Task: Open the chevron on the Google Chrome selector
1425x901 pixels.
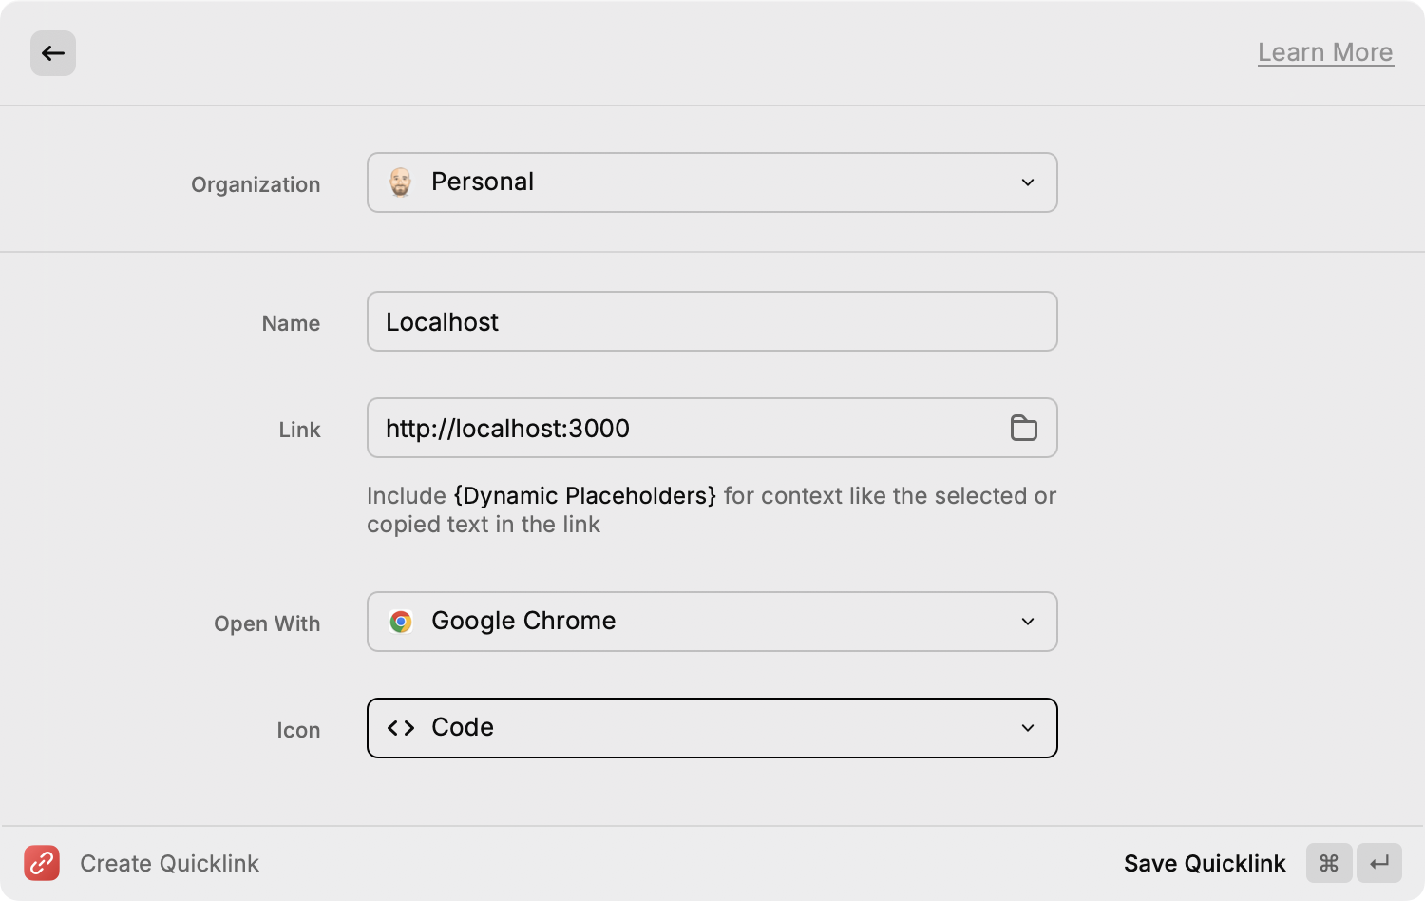Action: tap(1029, 622)
